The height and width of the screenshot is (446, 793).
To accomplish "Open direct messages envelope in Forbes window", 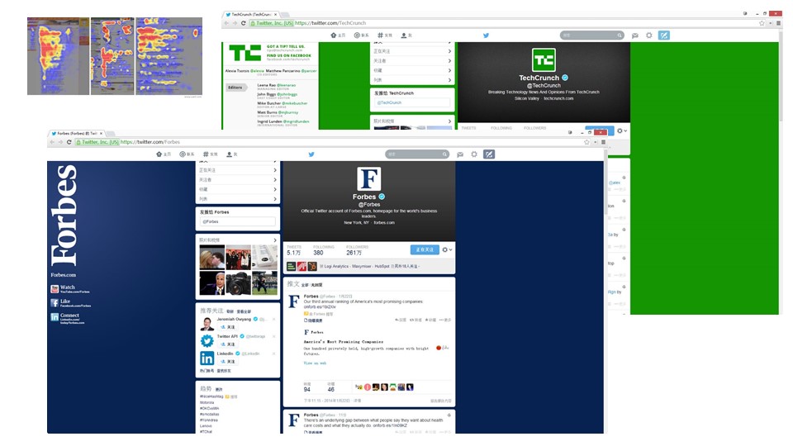I will click(x=460, y=154).
